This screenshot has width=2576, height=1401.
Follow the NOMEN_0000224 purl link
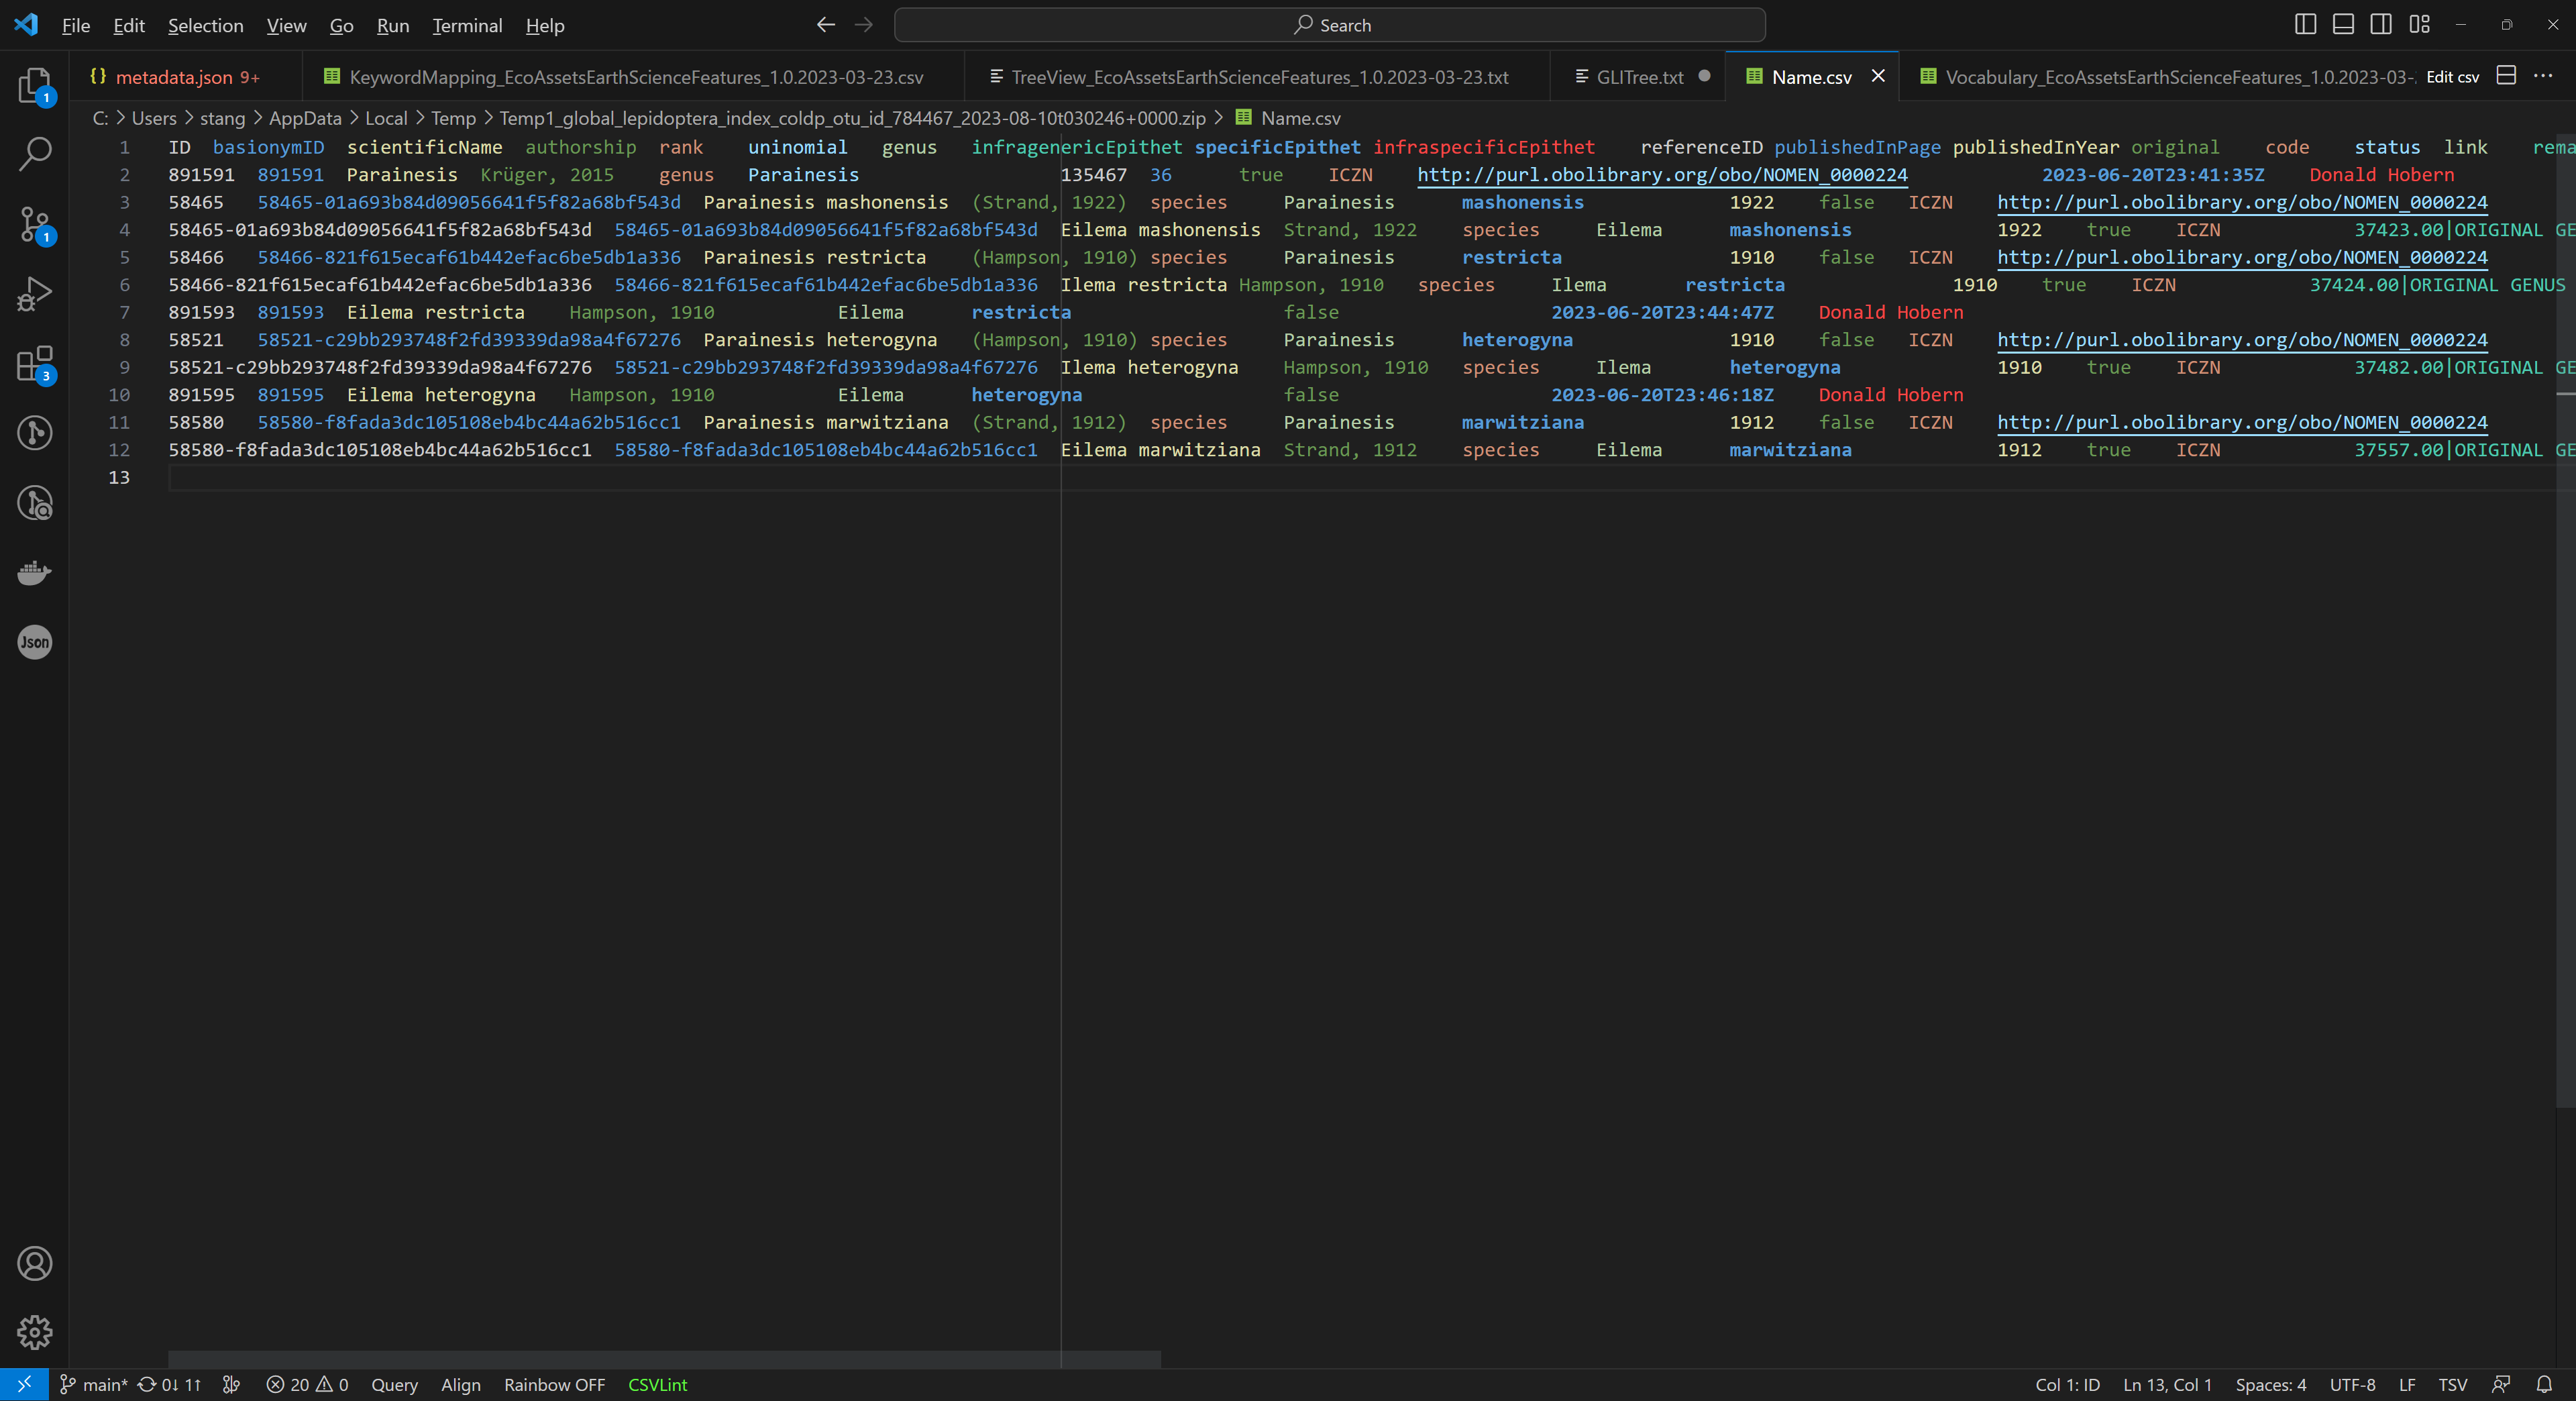point(1661,175)
